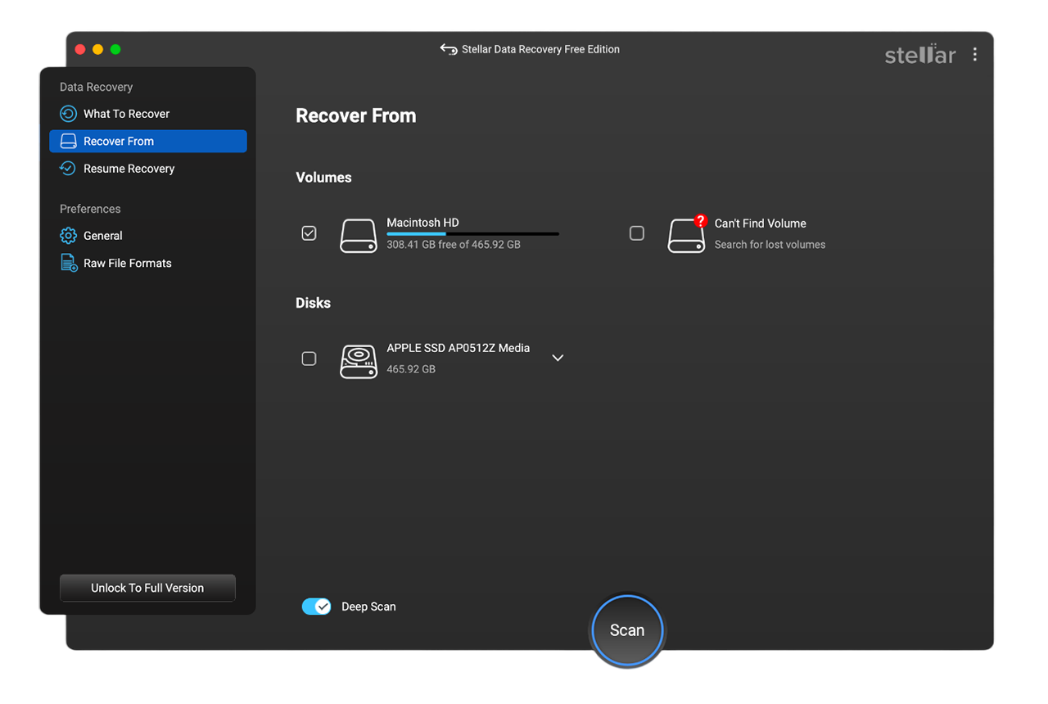Click the '308.41 GB free of 465.92 GB' text
Screen dimensions: 1048x704
[454, 245]
